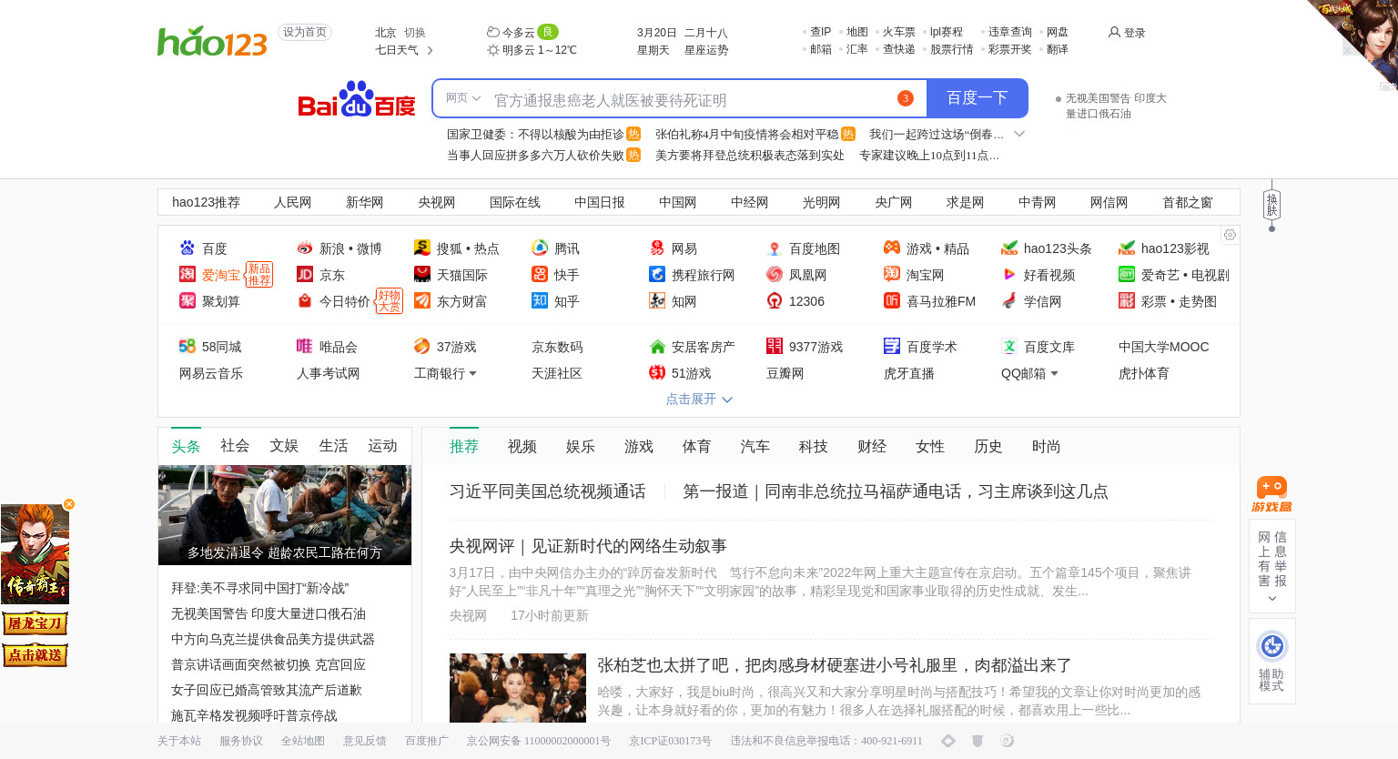Open the 翻译 translate tool link
Screen dimensions: 1398x759
coord(1058,49)
